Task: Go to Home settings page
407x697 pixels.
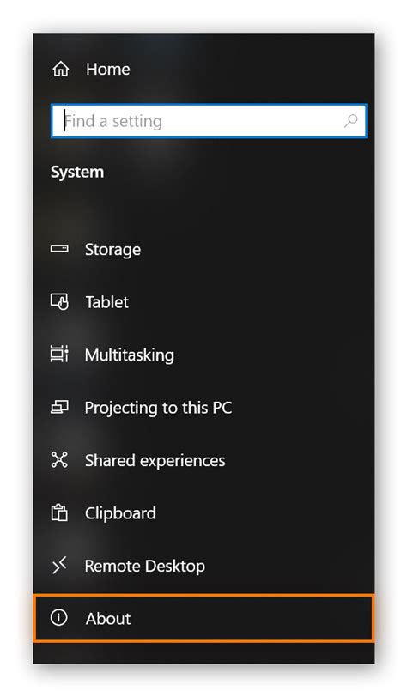Action: 107,70
